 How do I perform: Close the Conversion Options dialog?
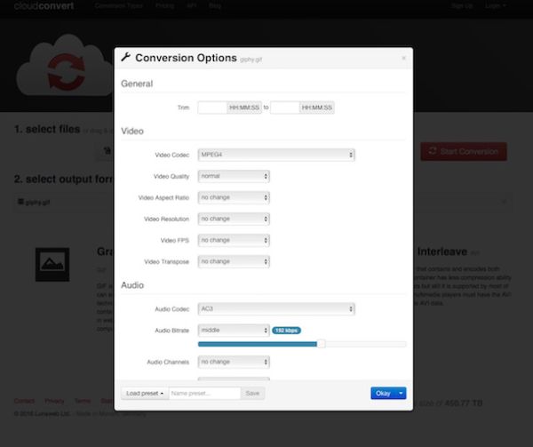tap(403, 58)
